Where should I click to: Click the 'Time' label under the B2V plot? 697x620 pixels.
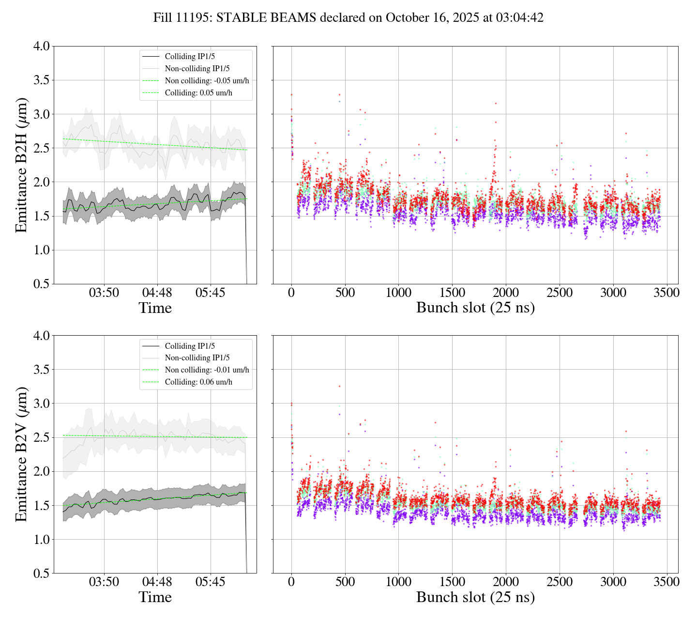pyautogui.click(x=155, y=597)
